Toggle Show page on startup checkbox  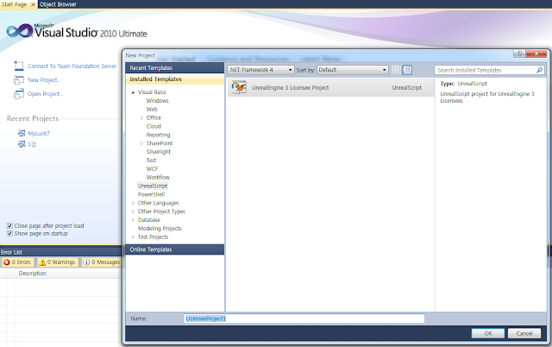point(9,234)
